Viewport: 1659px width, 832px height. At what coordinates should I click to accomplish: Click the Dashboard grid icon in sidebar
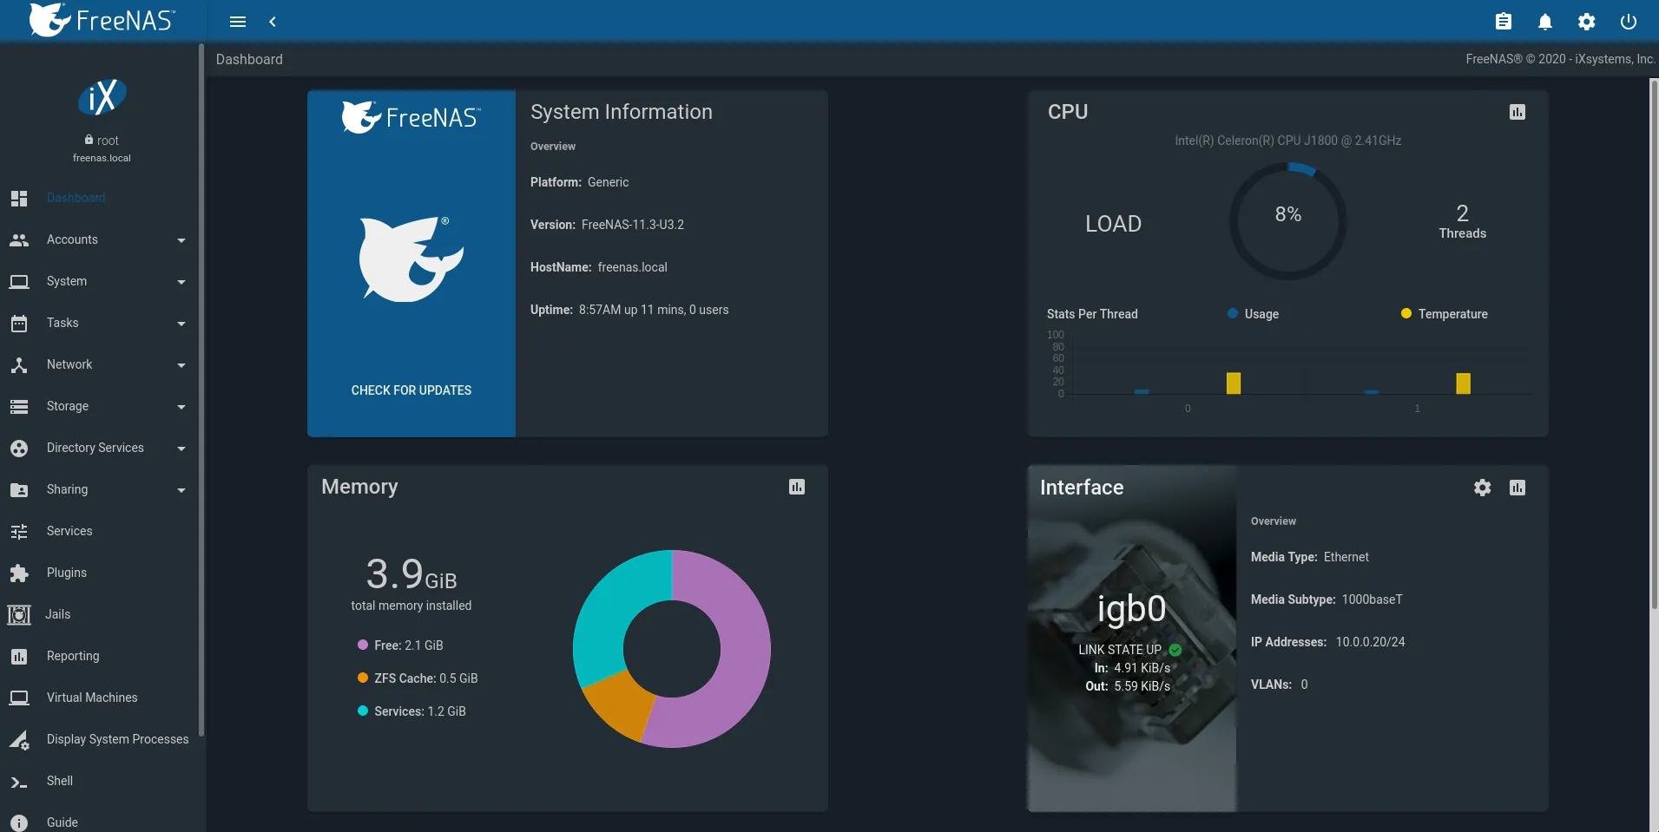coord(19,198)
